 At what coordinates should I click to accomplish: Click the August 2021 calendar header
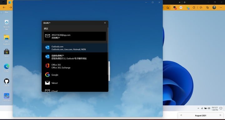[201, 116]
